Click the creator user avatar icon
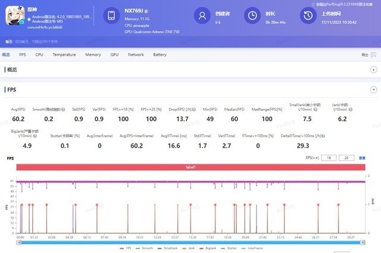 204,16
